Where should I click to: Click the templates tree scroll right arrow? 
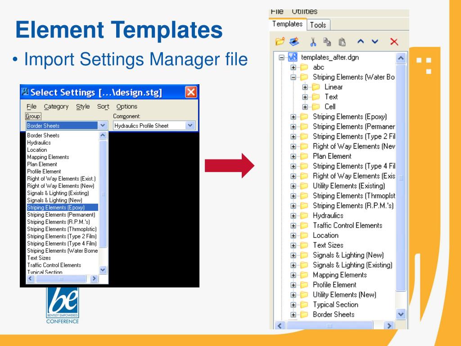tap(389, 325)
